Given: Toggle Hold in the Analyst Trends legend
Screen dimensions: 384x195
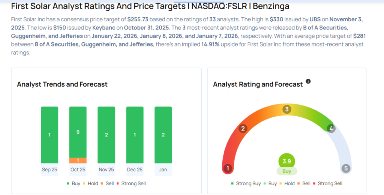Looking at the screenshot, I should [90, 183].
